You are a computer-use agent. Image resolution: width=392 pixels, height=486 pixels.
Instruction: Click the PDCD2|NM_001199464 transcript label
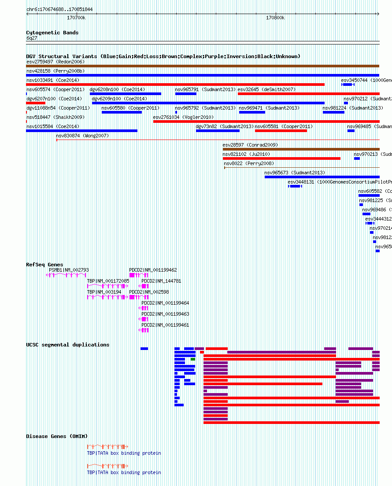(x=165, y=303)
